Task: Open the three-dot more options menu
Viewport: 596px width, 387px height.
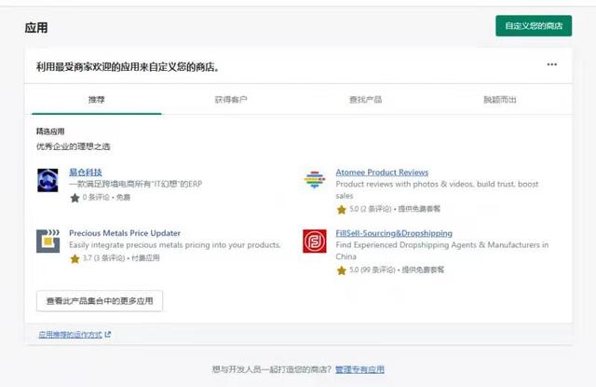Action: (x=552, y=64)
